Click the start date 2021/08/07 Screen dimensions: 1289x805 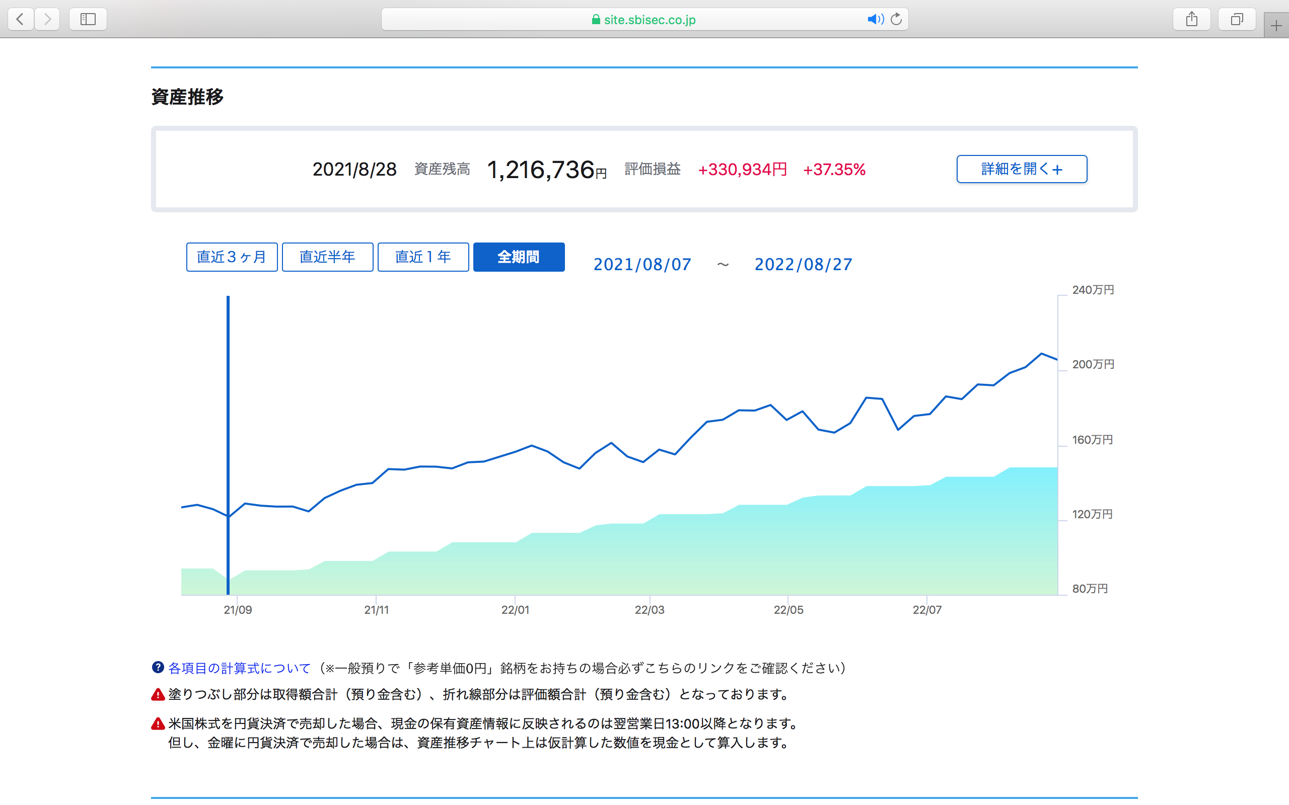642,265
